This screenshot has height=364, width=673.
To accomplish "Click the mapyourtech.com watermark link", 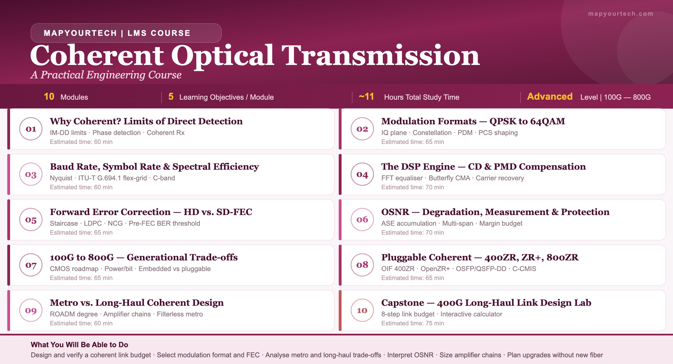I will [x=621, y=14].
